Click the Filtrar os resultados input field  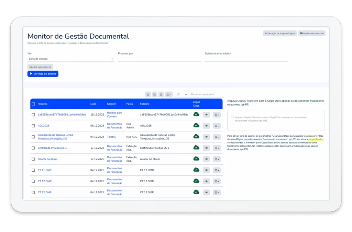point(206,95)
